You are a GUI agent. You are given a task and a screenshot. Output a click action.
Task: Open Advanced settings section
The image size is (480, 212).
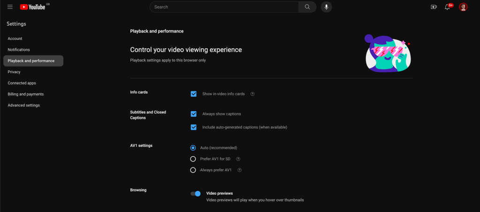click(x=33, y=105)
